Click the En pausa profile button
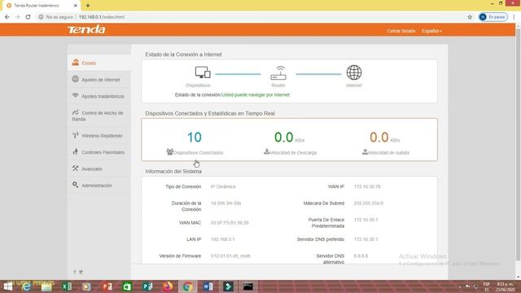This screenshot has height=293, width=521. point(493,17)
